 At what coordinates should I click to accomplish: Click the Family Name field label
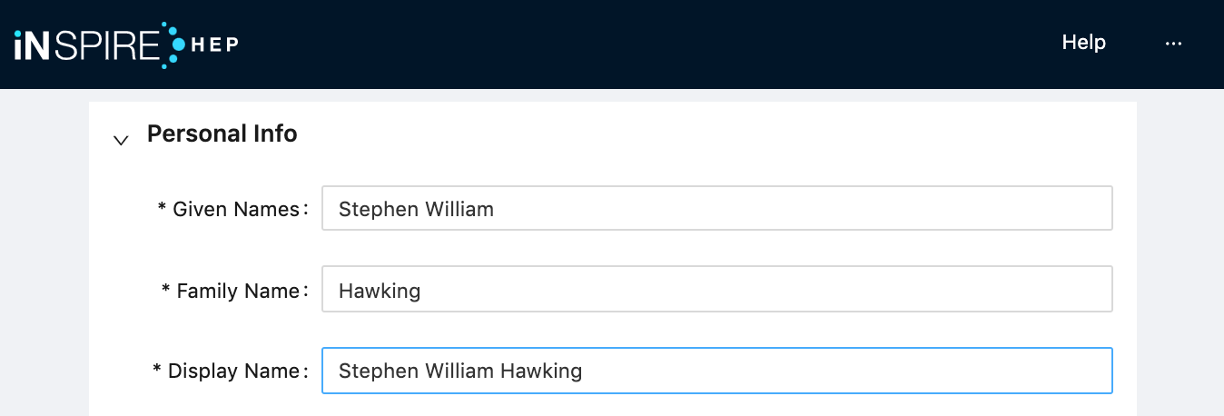click(x=238, y=291)
